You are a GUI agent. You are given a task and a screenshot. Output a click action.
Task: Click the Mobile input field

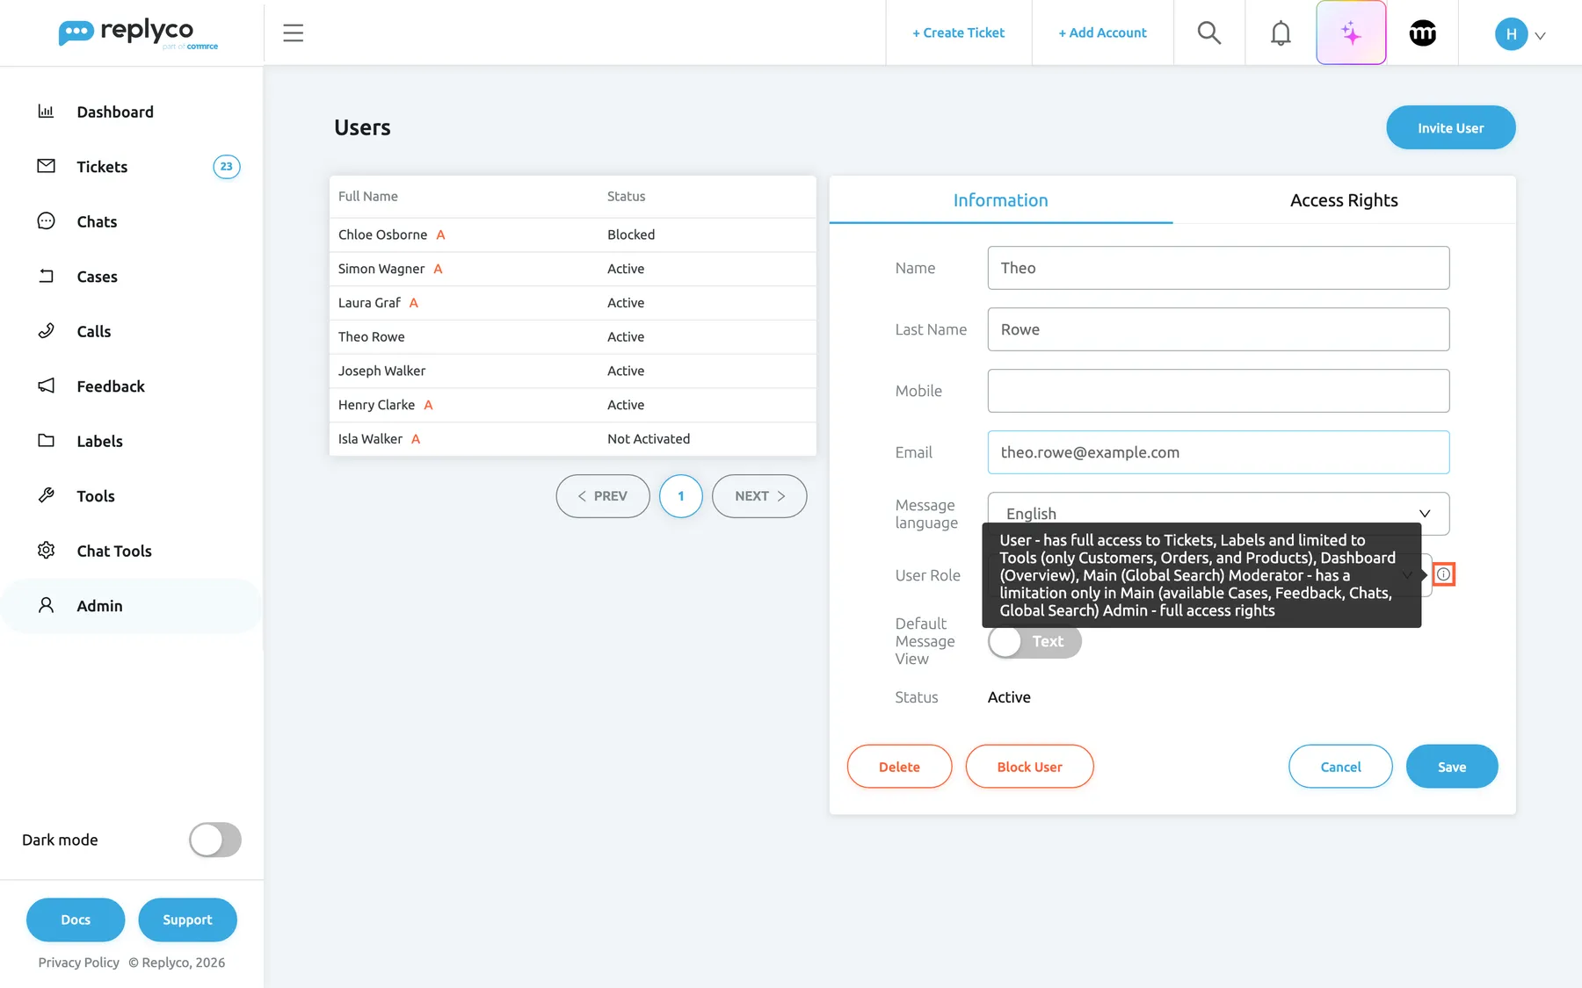click(x=1218, y=391)
